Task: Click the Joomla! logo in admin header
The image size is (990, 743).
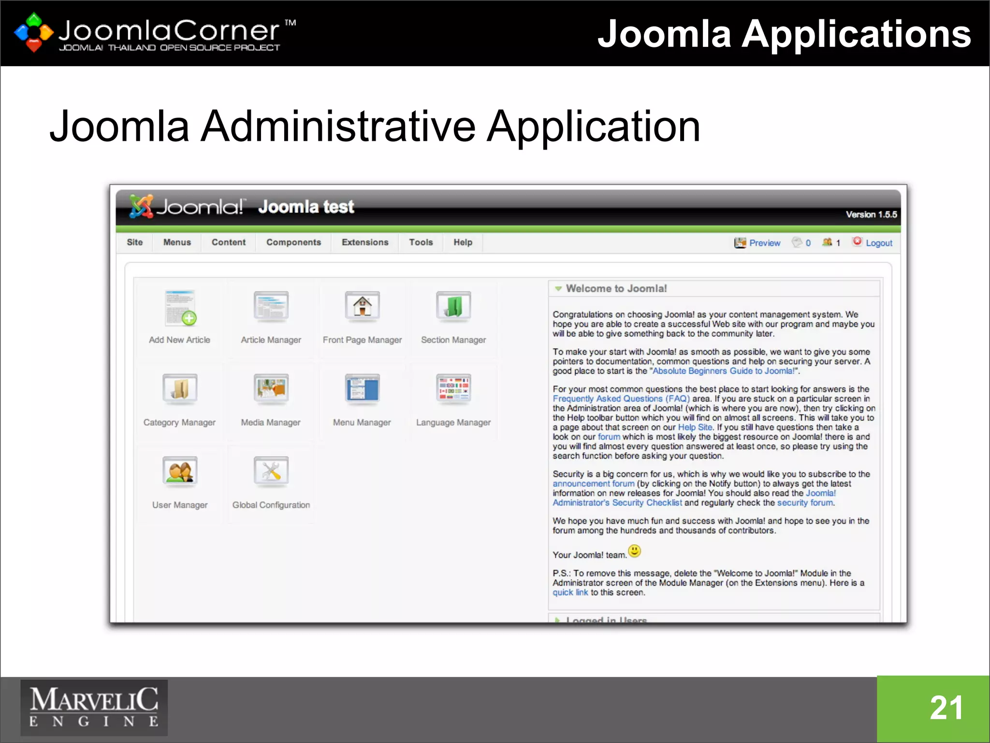Action: 188,207
